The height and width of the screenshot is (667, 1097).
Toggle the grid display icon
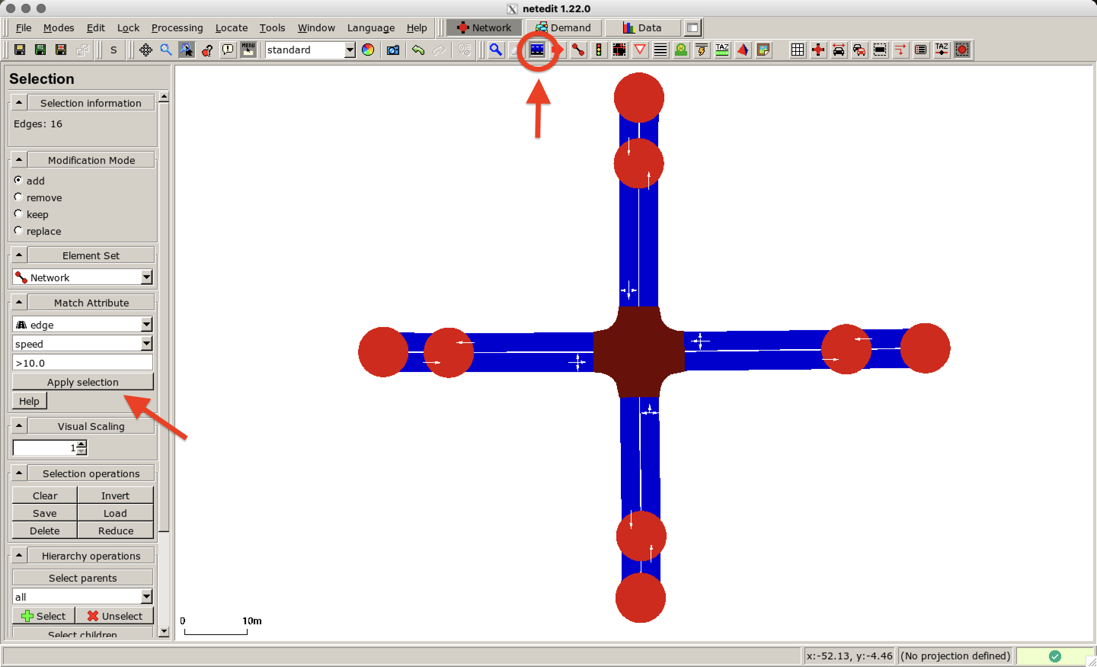coord(797,50)
